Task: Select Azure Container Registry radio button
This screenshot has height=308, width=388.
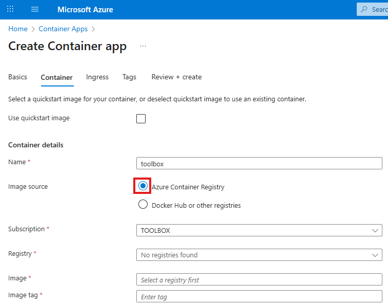Action: [x=143, y=186]
